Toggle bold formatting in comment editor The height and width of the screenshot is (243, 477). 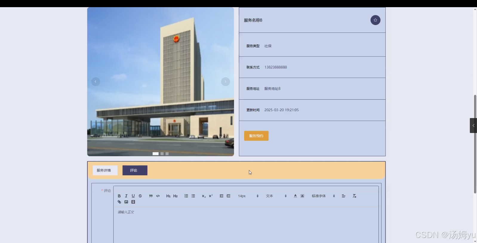coord(119,196)
